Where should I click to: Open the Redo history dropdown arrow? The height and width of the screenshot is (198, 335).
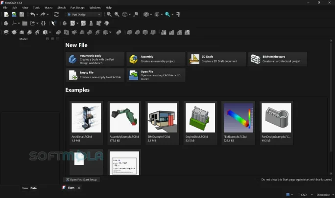click(48, 15)
